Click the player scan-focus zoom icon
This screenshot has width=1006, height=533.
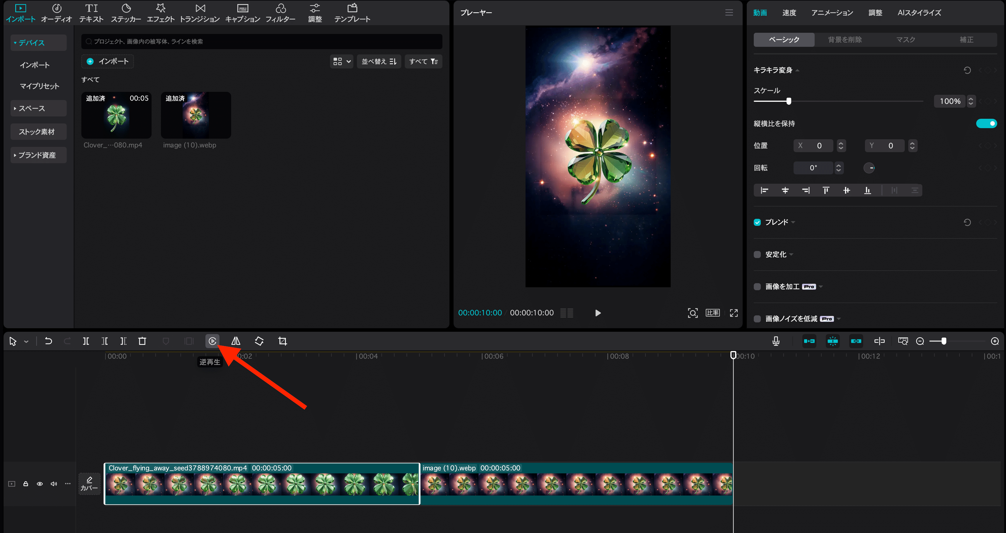[692, 313]
